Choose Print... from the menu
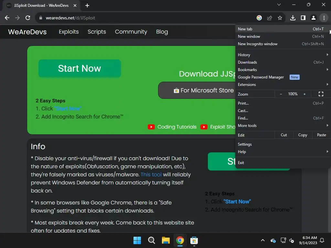 click(283, 103)
